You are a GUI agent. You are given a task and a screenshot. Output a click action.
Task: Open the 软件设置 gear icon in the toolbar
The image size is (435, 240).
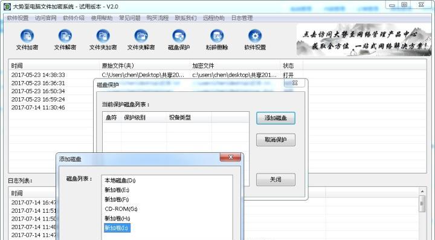pos(255,36)
